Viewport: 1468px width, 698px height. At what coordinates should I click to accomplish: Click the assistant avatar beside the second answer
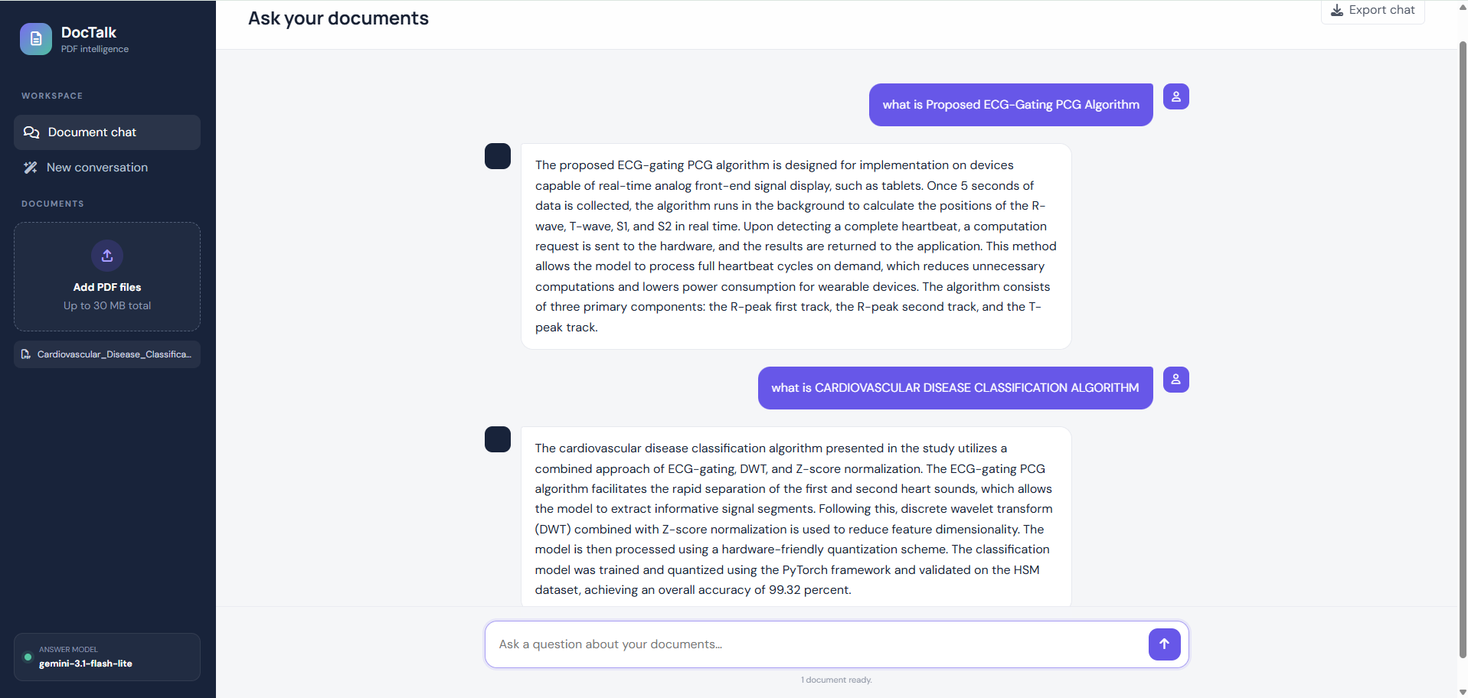[498, 439]
